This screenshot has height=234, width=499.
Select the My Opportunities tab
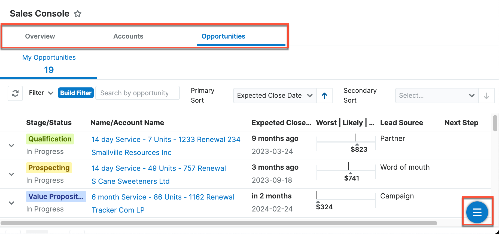point(49,63)
